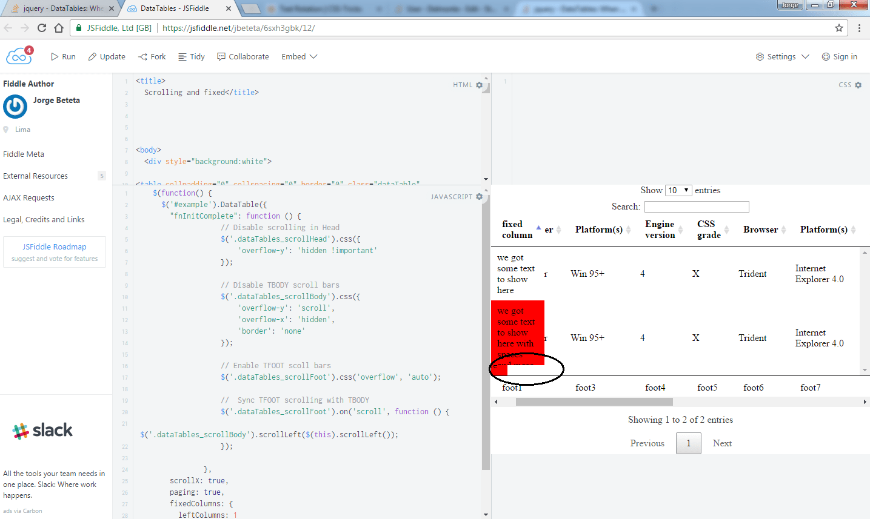This screenshot has height=519, width=870.
Task: Bookmark the page with the star icon
Action: pyautogui.click(x=838, y=27)
